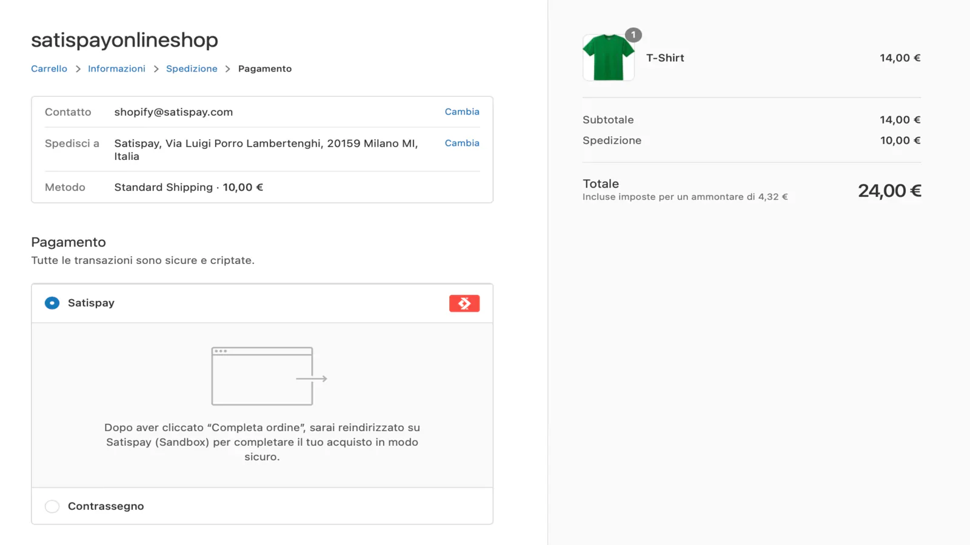Click the Spedisci a row label

(72, 144)
